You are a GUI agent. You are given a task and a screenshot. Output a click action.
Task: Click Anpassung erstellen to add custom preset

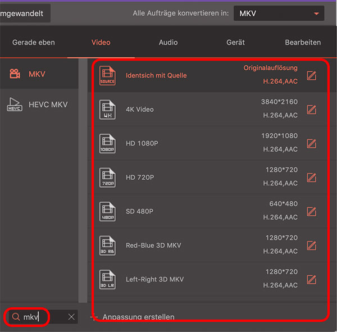(x=133, y=317)
